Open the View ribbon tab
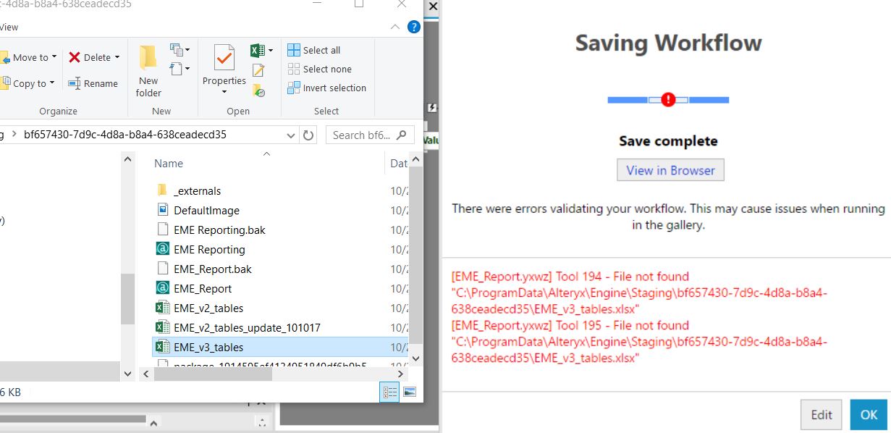This screenshot has width=891, height=433. pos(9,27)
